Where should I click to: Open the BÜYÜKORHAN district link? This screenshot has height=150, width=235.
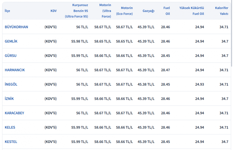(16, 27)
